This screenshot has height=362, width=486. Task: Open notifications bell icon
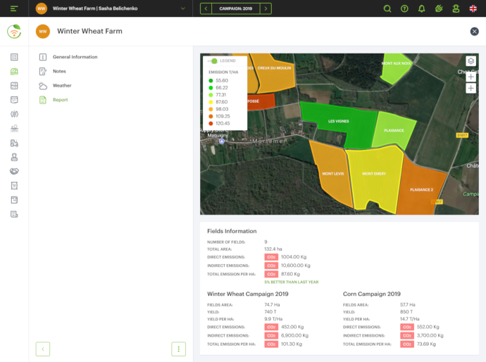(421, 8)
